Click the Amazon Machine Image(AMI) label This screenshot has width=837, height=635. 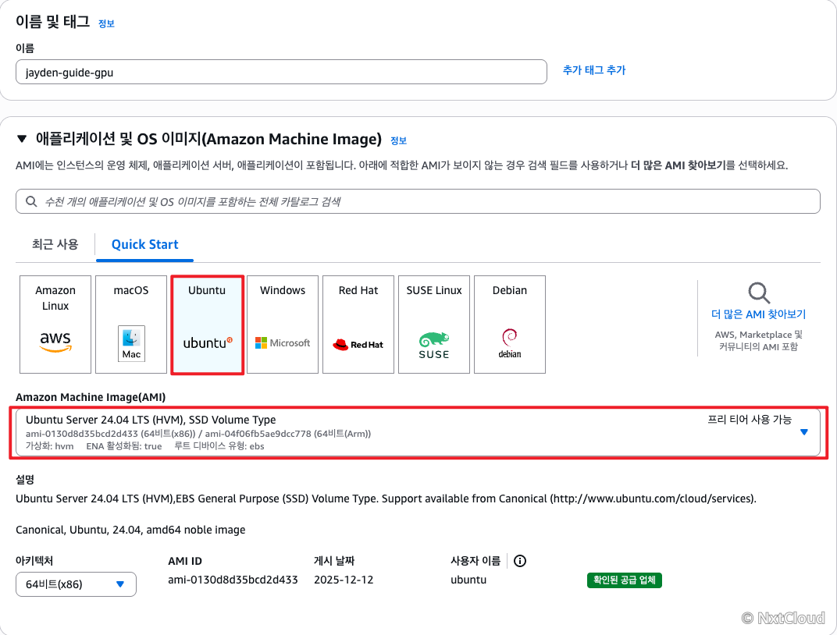click(x=91, y=397)
